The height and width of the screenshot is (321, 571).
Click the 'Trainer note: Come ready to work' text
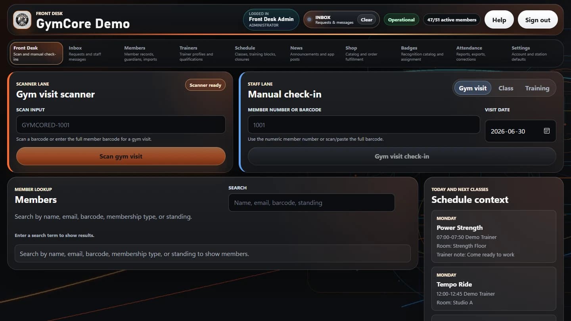(x=475, y=255)
